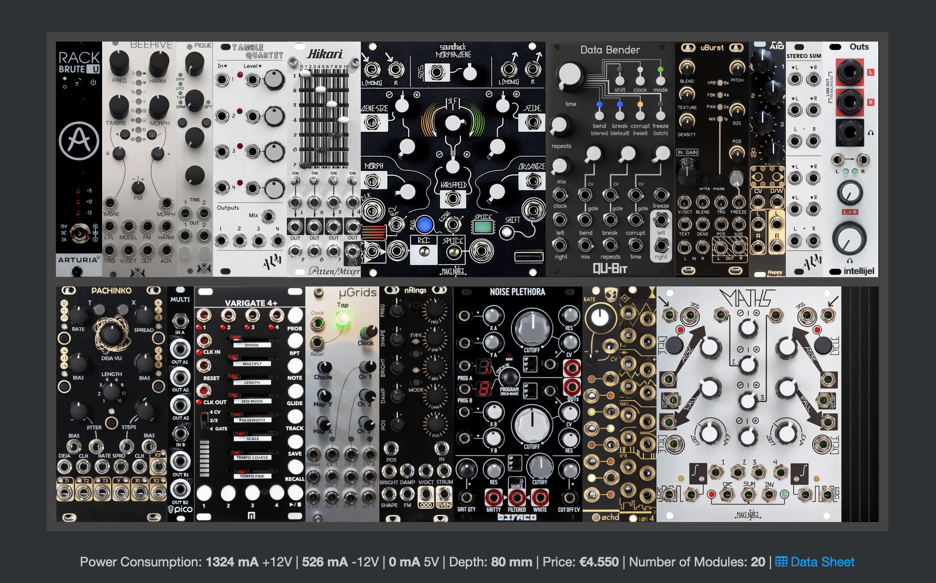The image size is (936, 583).
Task: Click the upper large CUTOFF knob on Noise Plethora
Action: tap(532, 327)
